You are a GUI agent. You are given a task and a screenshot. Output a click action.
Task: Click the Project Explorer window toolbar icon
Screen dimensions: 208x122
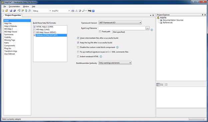[x=19, y=11]
